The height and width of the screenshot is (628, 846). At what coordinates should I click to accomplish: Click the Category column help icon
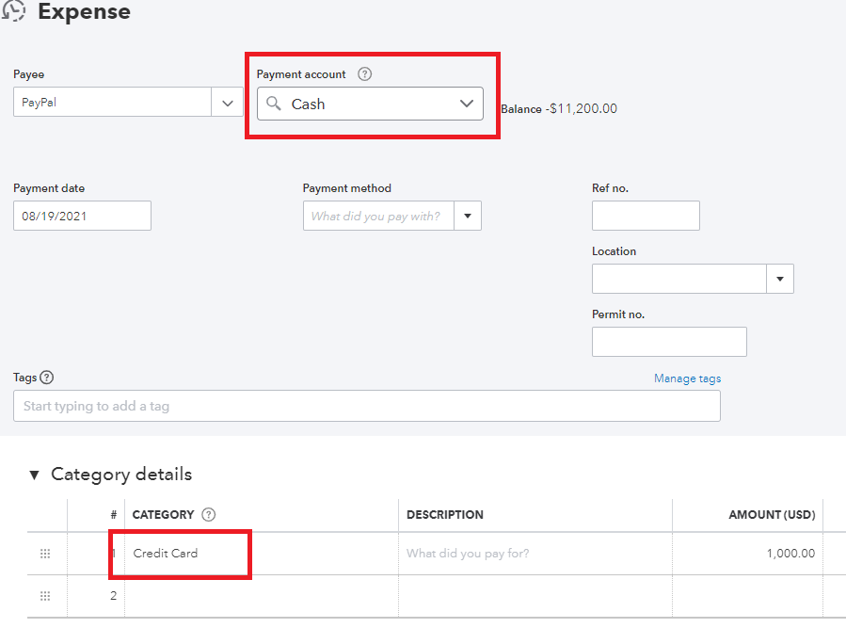(x=209, y=515)
